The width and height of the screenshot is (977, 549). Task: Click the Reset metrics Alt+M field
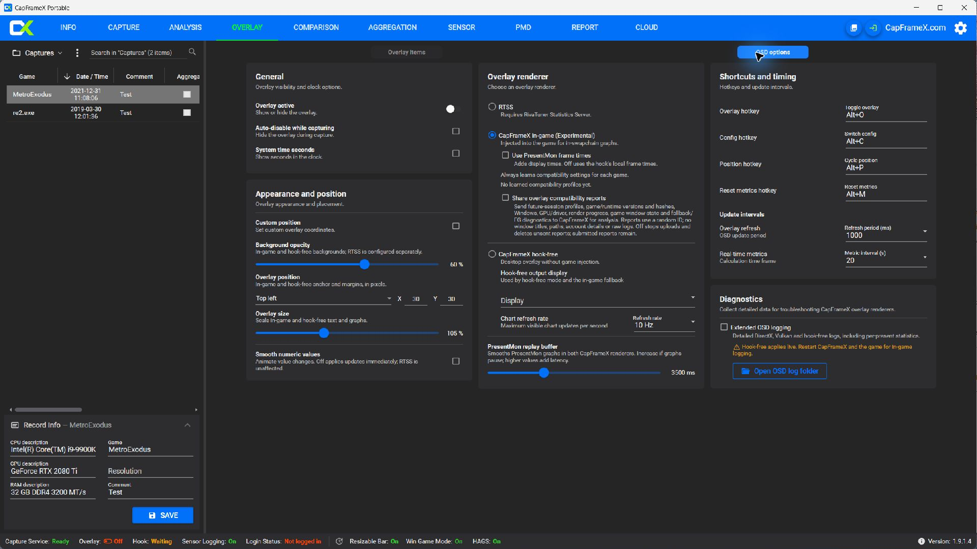click(x=886, y=192)
